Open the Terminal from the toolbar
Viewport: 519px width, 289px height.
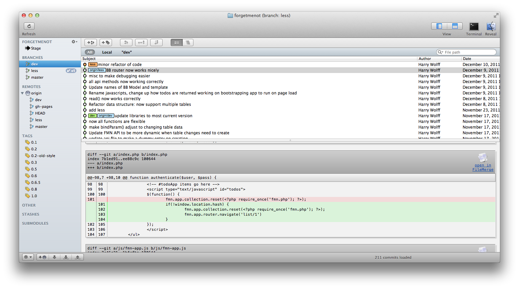474,26
